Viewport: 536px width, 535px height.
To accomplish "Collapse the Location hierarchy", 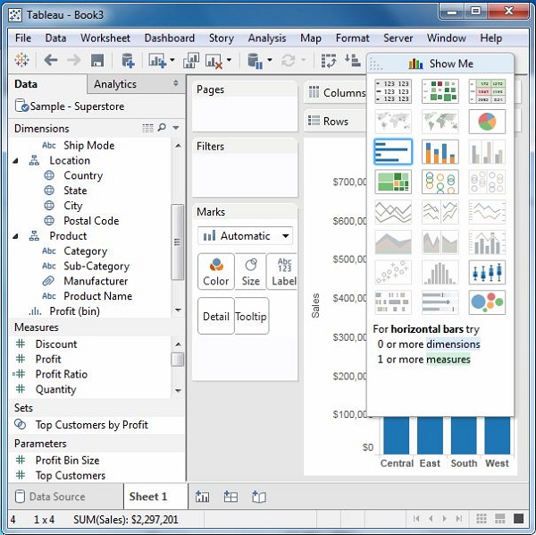I will (x=16, y=160).
